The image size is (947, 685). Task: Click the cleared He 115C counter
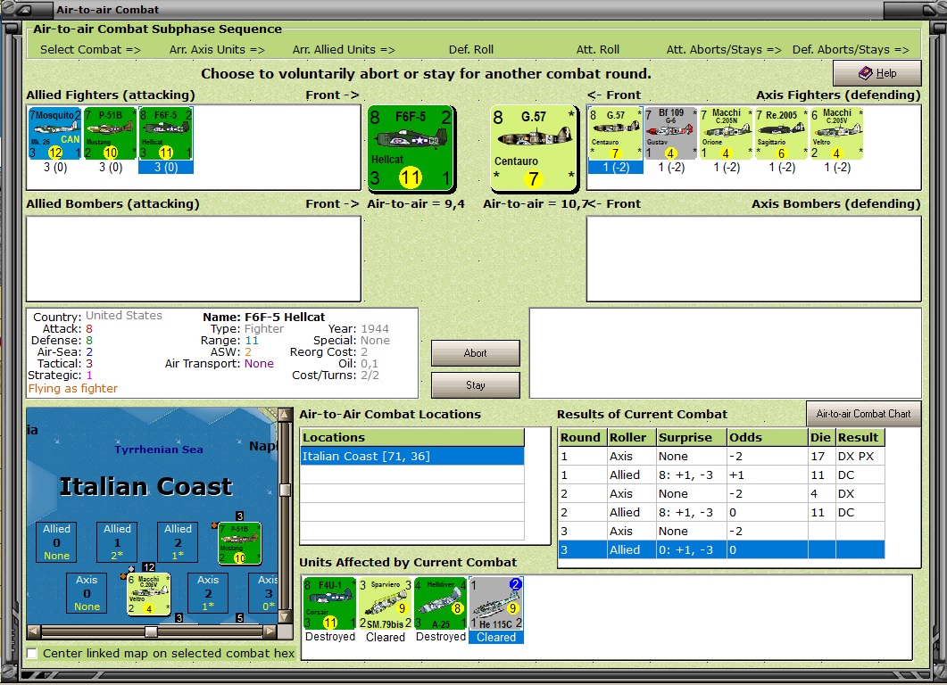point(496,604)
